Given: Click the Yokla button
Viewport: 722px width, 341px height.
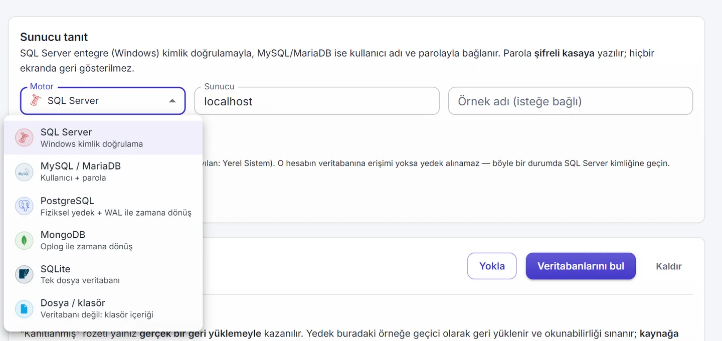Looking at the screenshot, I should (492, 266).
